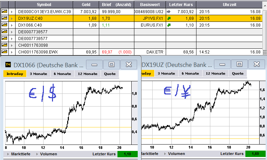Click green Letzter Kurs value 1,10
267x160 pixels.
tap(128, 154)
